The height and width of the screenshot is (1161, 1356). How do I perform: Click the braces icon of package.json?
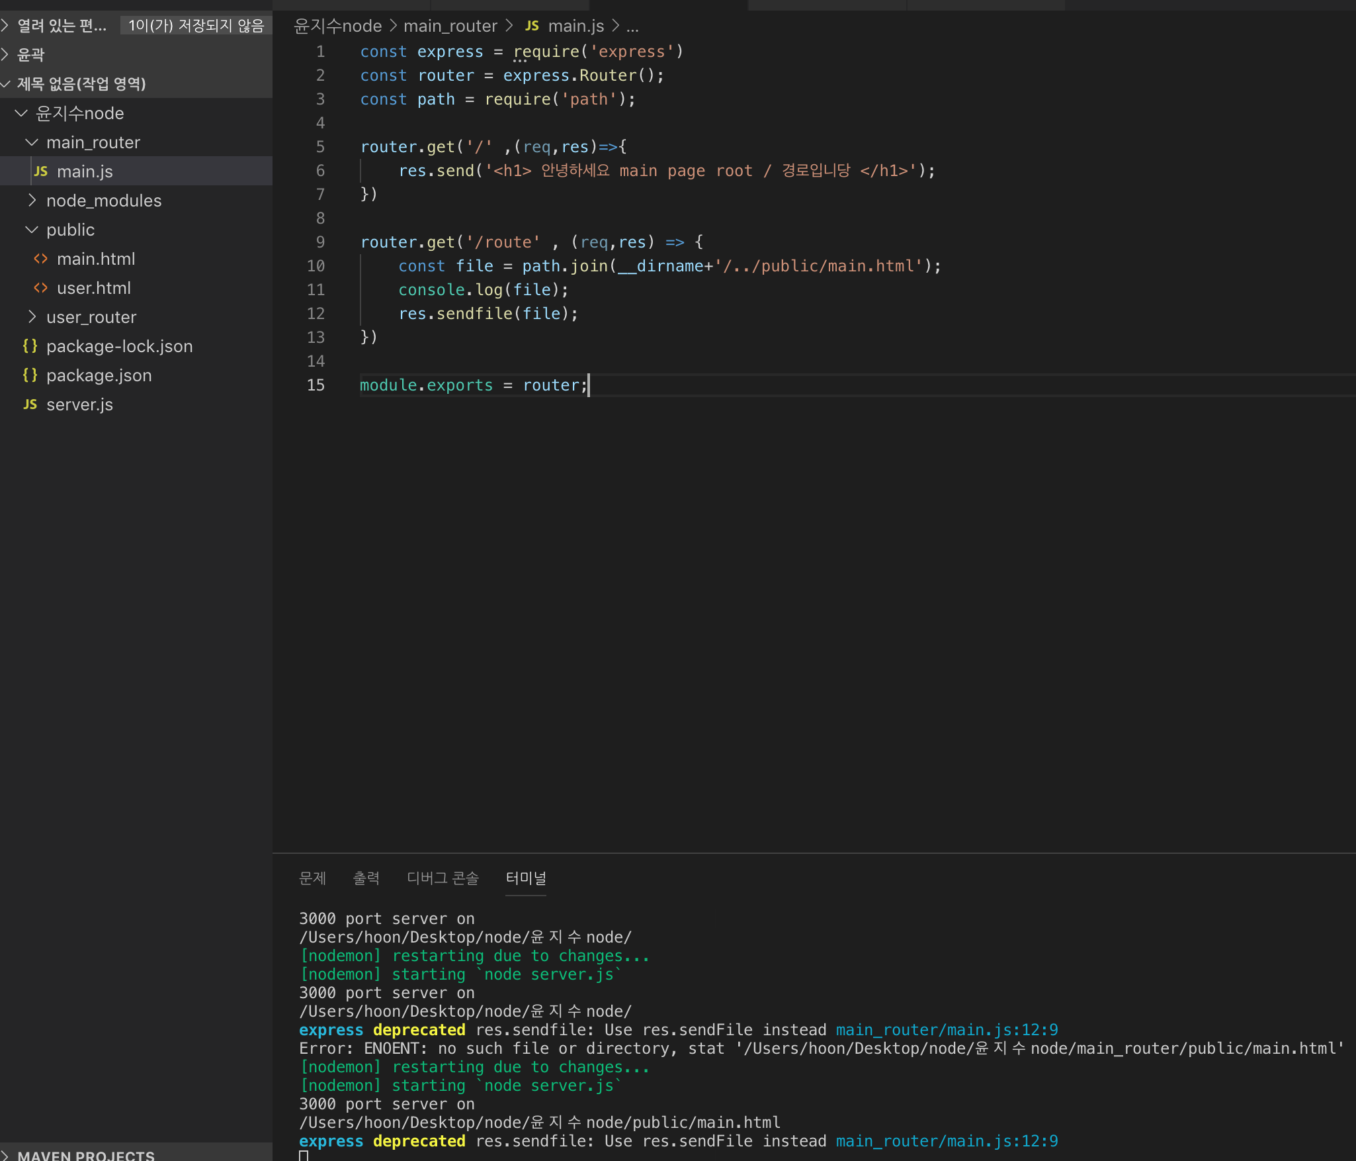30,375
